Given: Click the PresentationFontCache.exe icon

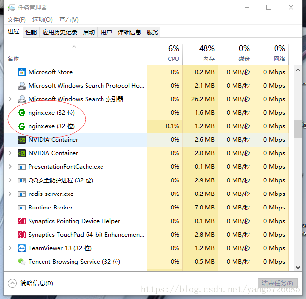Looking at the screenshot, I should tap(22, 167).
